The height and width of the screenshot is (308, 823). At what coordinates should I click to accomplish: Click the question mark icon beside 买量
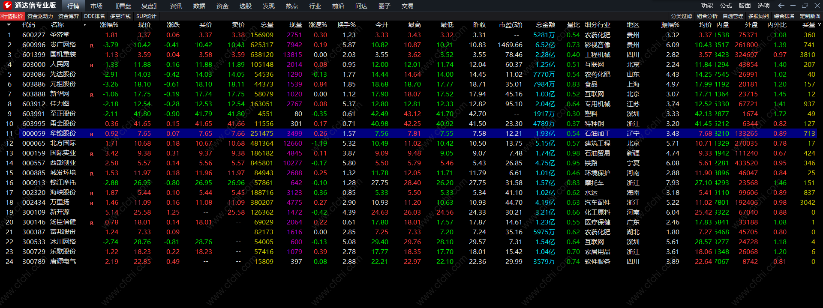click(819, 25)
